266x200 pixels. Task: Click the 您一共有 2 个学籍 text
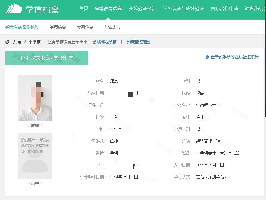pyautogui.click(x=23, y=42)
